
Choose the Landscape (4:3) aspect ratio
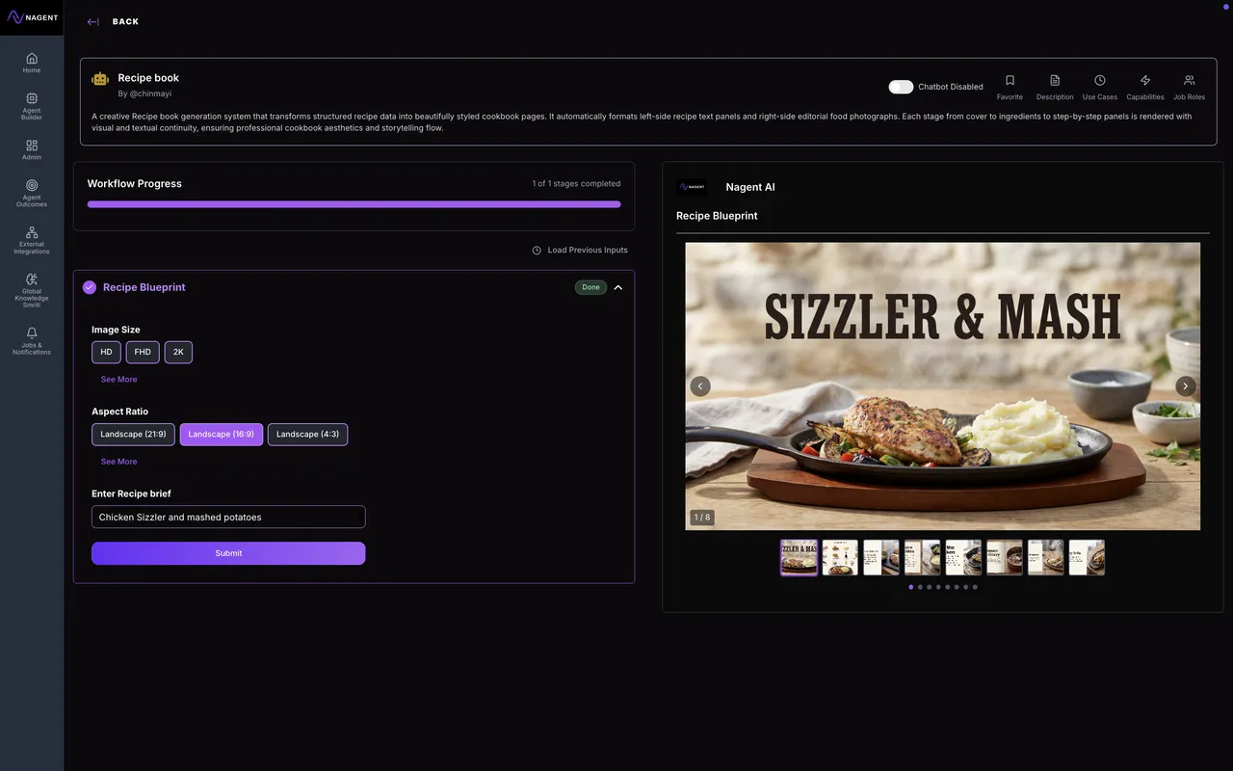tap(307, 435)
